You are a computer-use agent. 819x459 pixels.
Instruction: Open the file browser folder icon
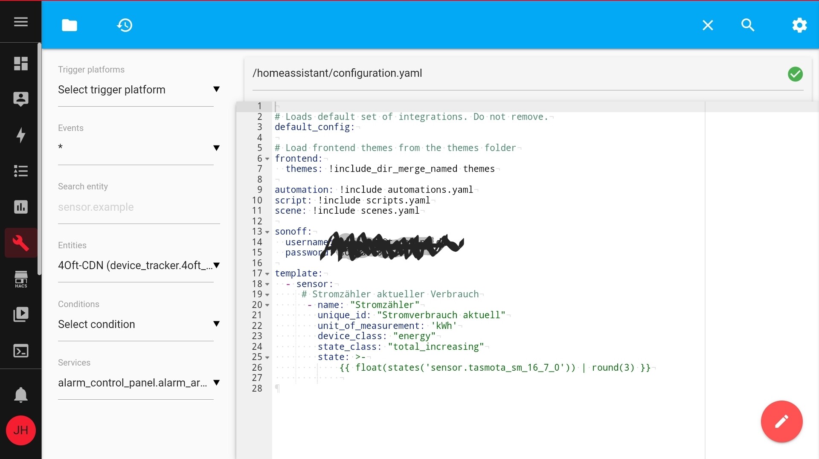click(x=69, y=25)
